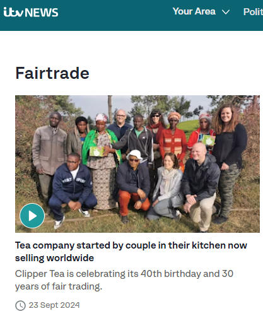Image resolution: width=263 pixels, height=311 pixels.
Task: Open the tea company headline link
Action: [131, 252]
